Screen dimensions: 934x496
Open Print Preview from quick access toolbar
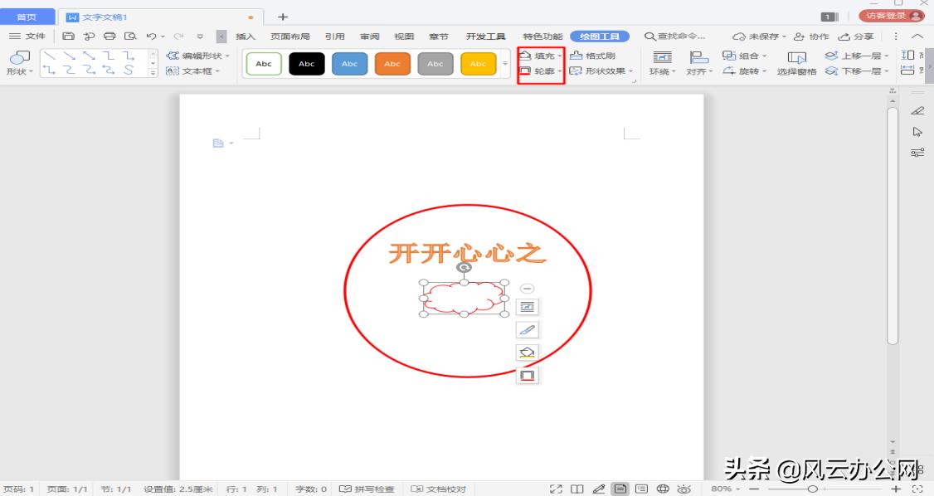click(130, 36)
